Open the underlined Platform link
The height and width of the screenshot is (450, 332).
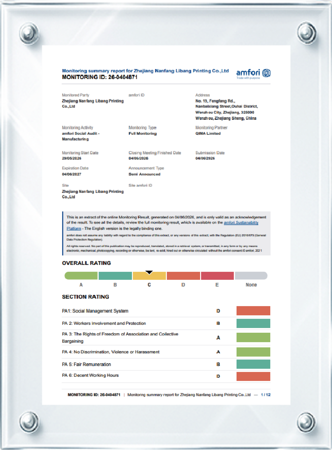(74, 228)
